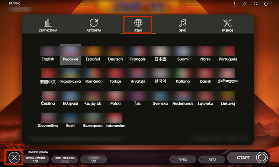
Task: Click the power exit icon
Action: pos(266,4)
